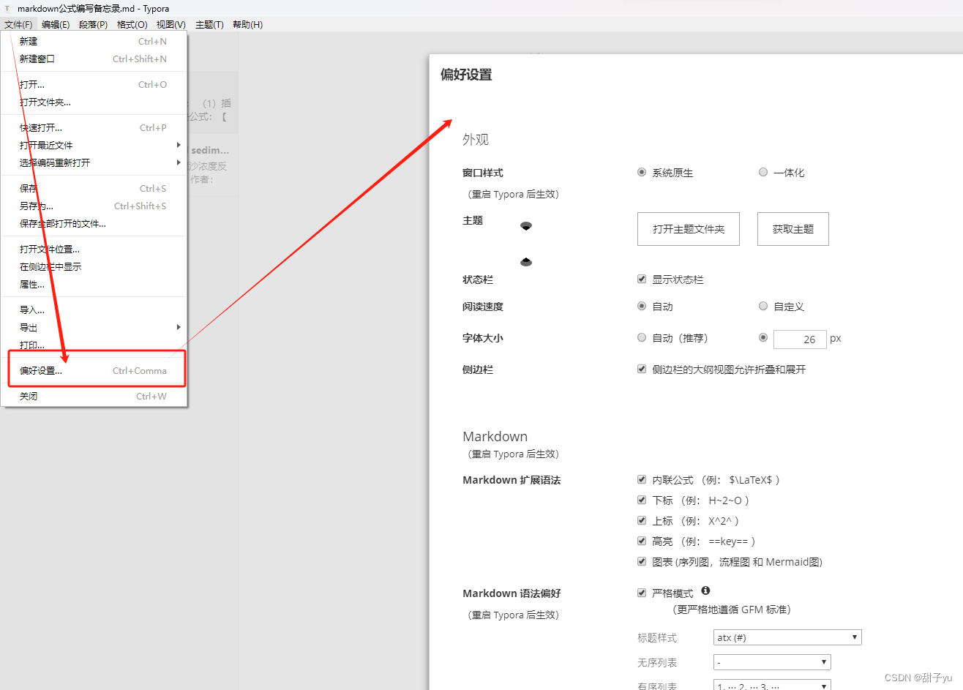Choose 保存 in the file menu
Screen dimensions: 963x690
point(94,189)
